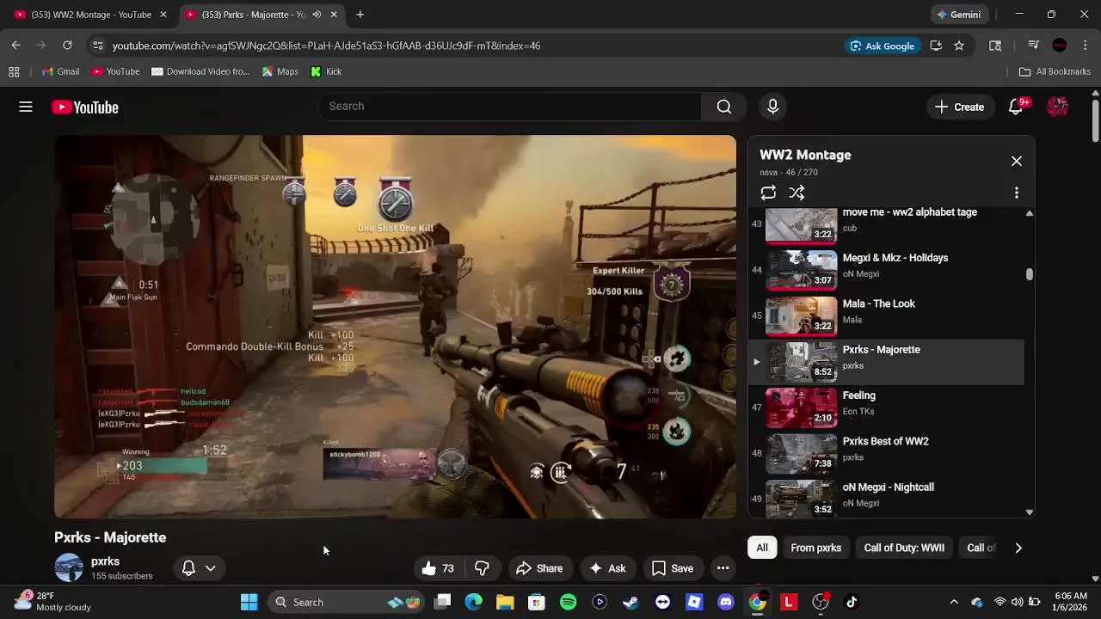Open Chrome apps grid in bookmarks bar

[14, 71]
